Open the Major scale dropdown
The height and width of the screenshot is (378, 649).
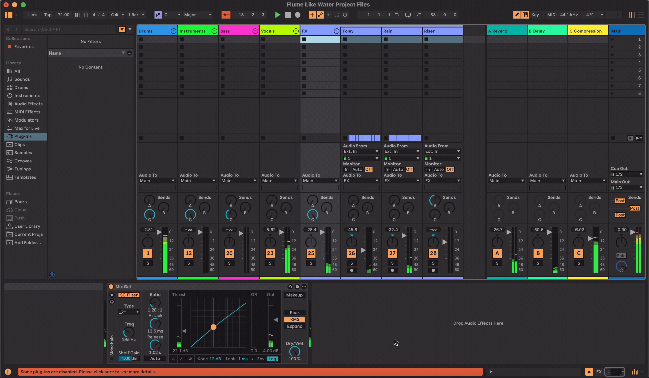pyautogui.click(x=197, y=15)
